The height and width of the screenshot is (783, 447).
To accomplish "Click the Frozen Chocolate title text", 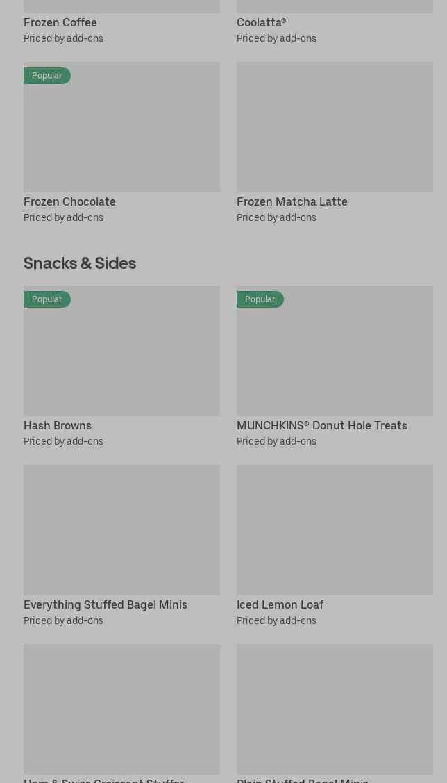I will point(69,201).
